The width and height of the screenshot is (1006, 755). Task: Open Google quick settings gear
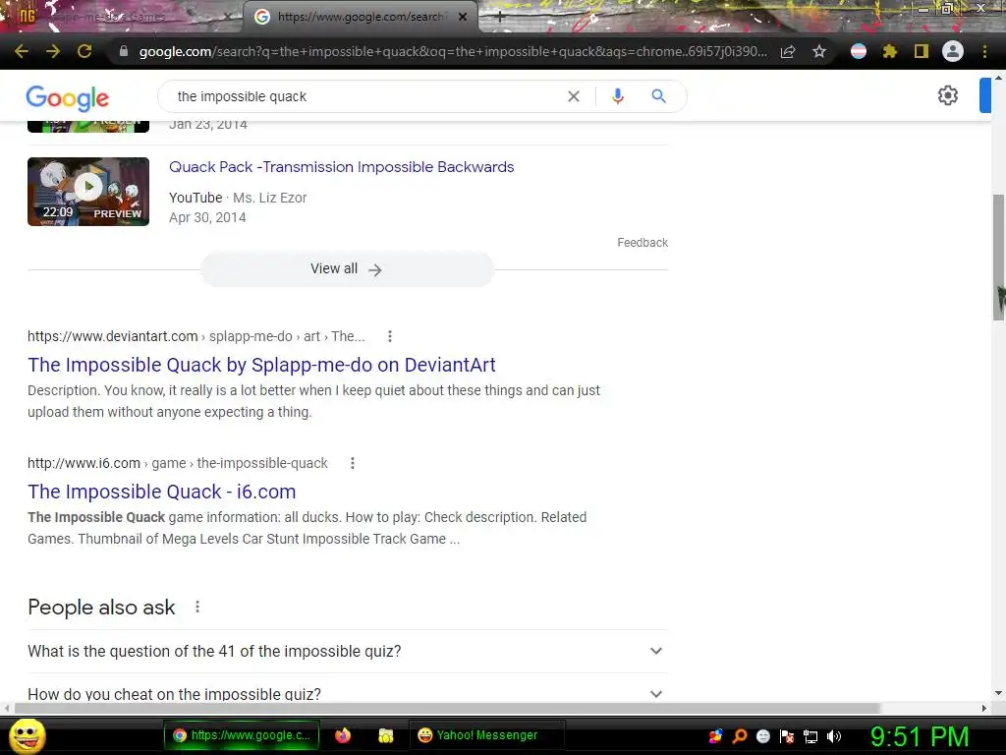pyautogui.click(x=948, y=95)
